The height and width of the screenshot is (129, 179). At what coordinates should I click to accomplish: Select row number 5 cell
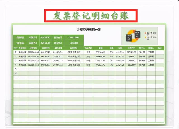[16, 69]
